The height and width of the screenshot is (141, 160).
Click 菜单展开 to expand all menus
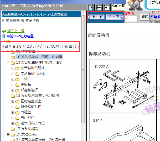tap(13, 21)
